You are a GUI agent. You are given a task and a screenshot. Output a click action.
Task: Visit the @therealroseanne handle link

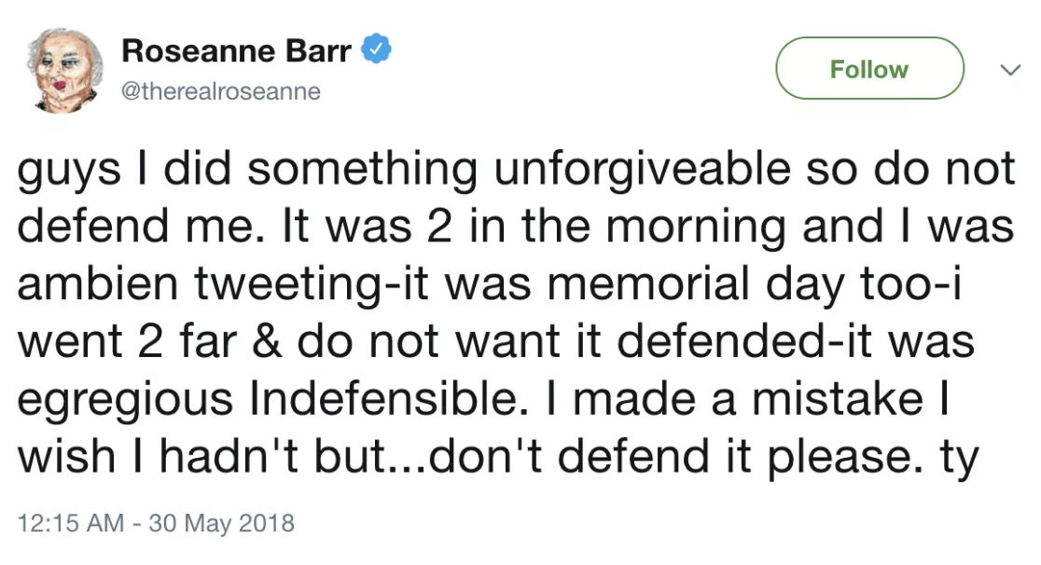pos(221,91)
